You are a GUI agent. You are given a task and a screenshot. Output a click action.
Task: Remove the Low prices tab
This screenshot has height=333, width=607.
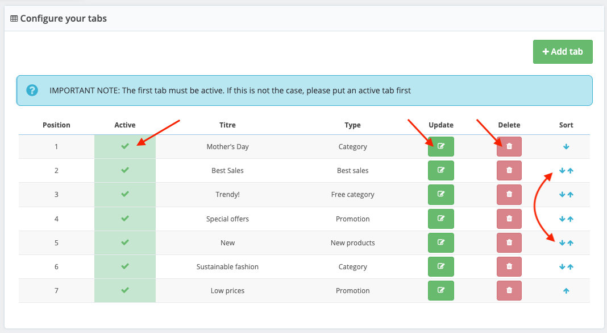509,291
